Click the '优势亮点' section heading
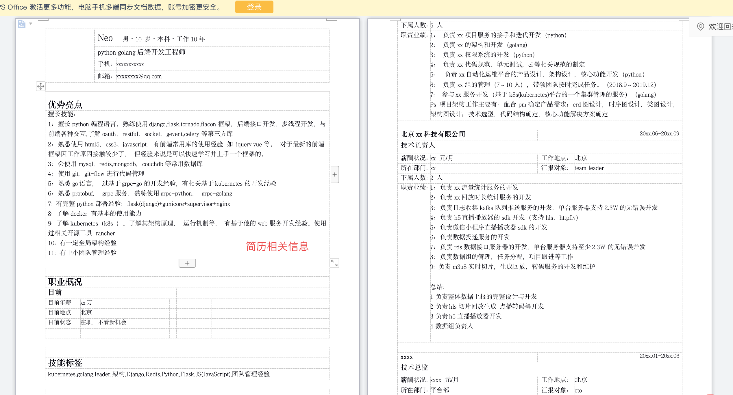This screenshot has width=733, height=395. click(x=65, y=105)
